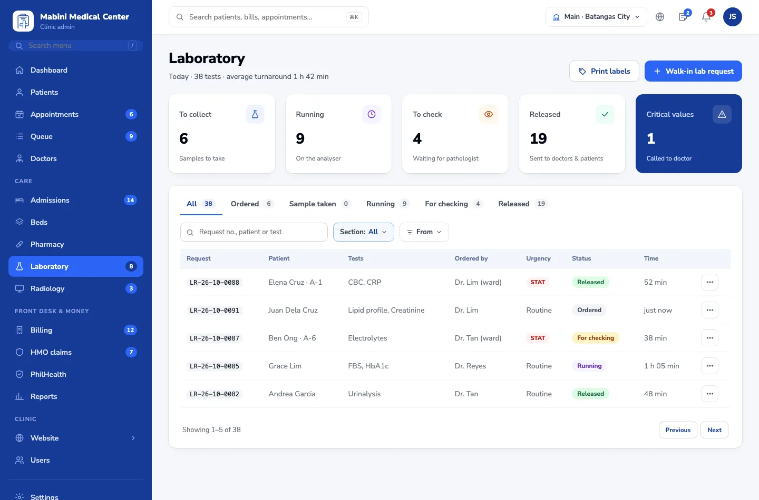The image size is (759, 500).
Task: Click patient name Juan Dela Cruz
Action: click(x=293, y=310)
